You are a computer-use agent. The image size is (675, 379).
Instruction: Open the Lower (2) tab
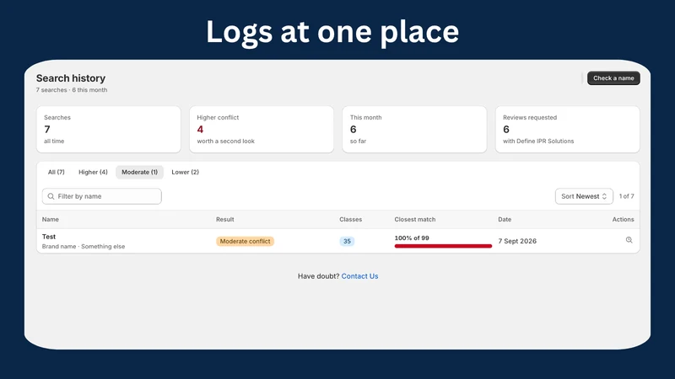(185, 172)
